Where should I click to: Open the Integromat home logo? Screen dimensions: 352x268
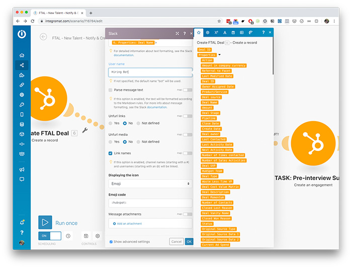(22, 34)
